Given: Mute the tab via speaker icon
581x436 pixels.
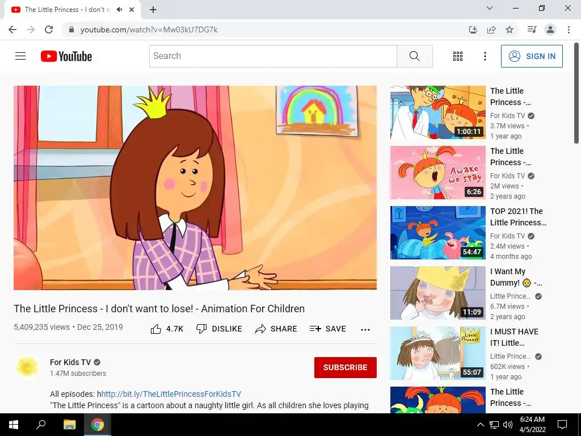Looking at the screenshot, I should click(x=119, y=10).
